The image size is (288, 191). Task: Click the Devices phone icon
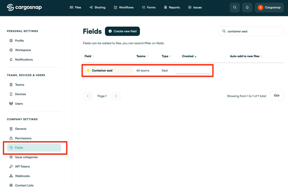(11, 94)
